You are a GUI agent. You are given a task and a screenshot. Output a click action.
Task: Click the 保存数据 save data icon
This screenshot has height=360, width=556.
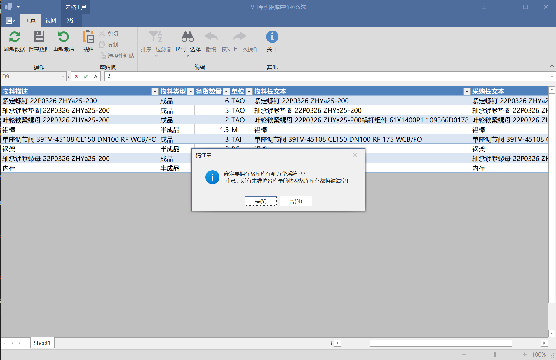pyautogui.click(x=39, y=37)
